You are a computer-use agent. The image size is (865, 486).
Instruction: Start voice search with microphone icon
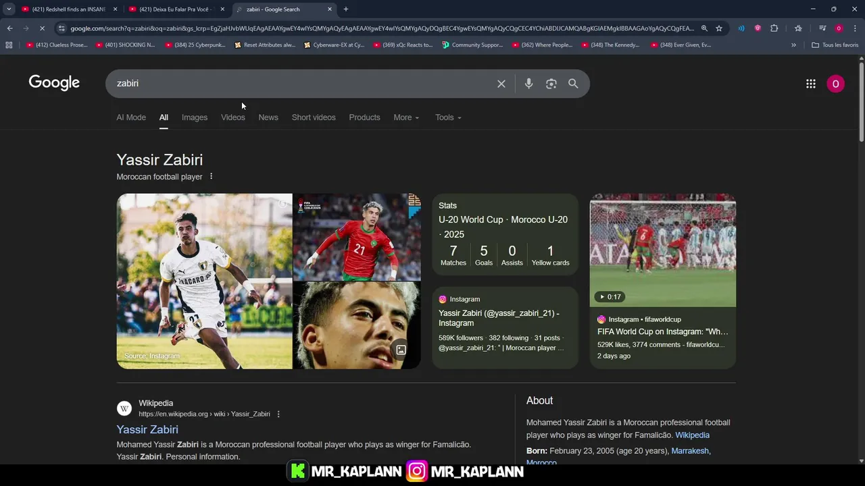[528, 84]
